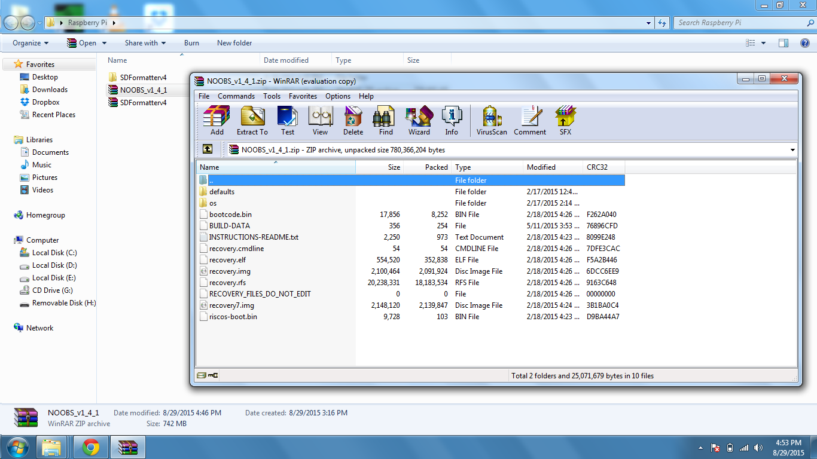Show hidden tray icons
The width and height of the screenshot is (817, 459).
click(700, 447)
